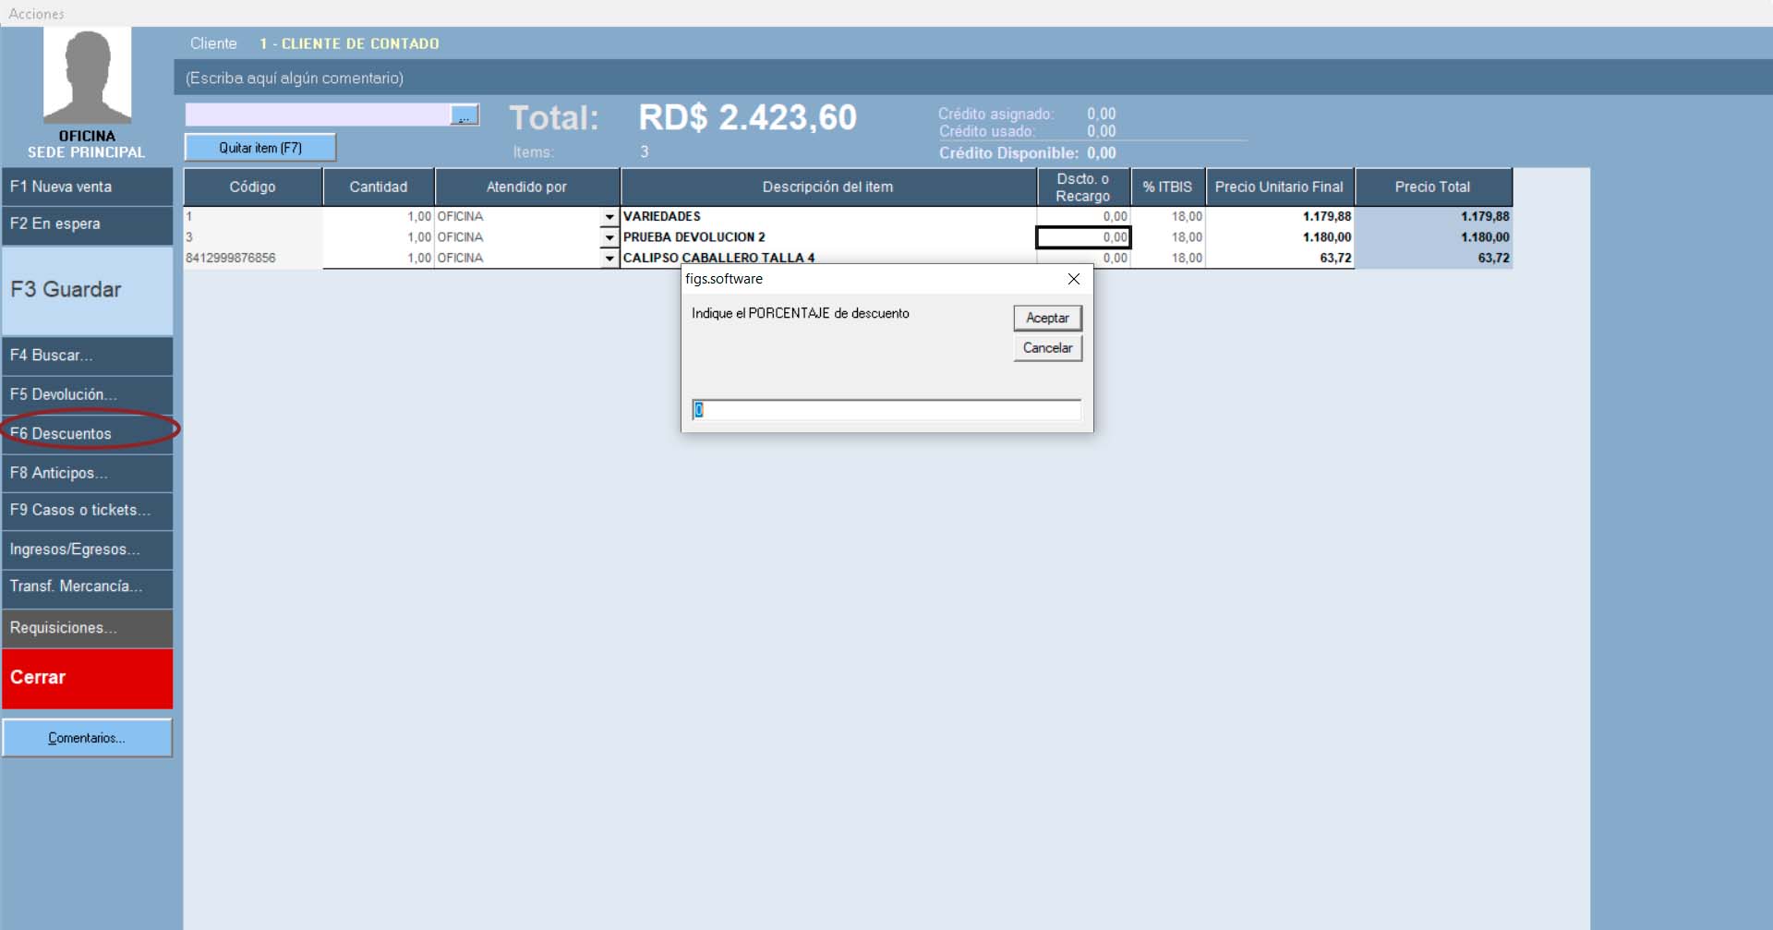Click F3 Guardar
1773x930 pixels.
[87, 290]
